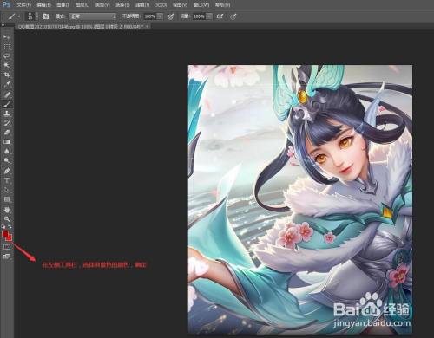Open the blending mode dropdown
Screen dimensions: 434x338
(x=93, y=16)
